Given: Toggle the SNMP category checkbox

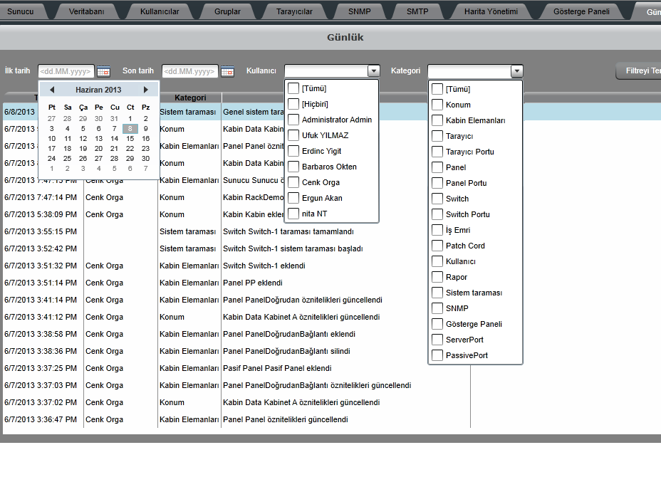Looking at the screenshot, I should [437, 308].
